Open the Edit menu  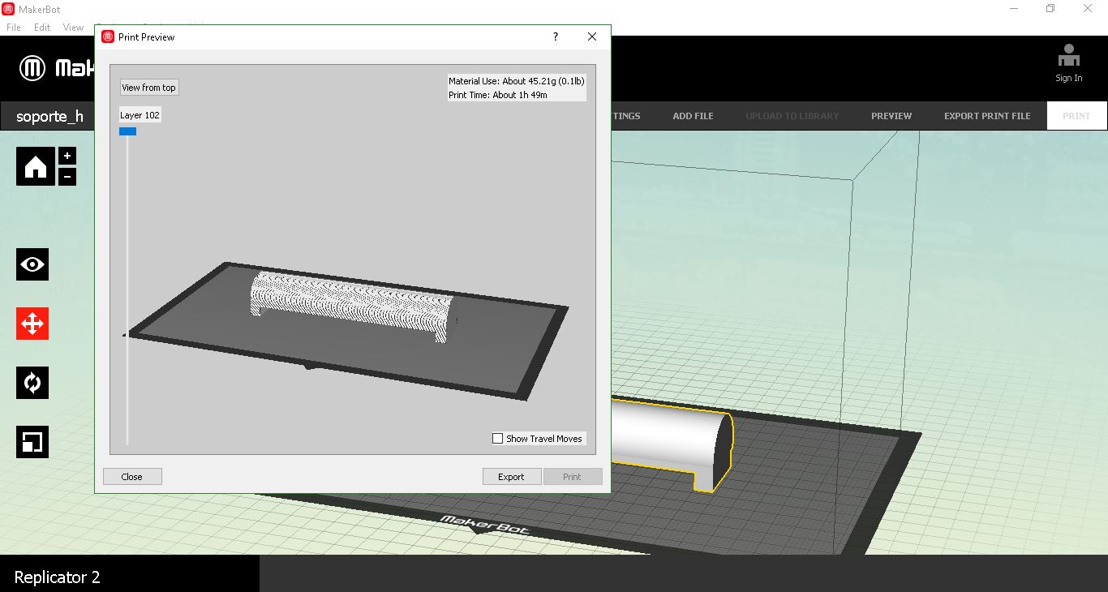[42, 27]
